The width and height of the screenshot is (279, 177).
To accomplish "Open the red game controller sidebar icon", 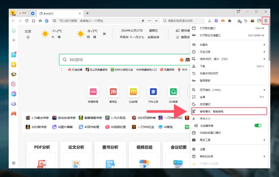I will [x=13, y=114].
